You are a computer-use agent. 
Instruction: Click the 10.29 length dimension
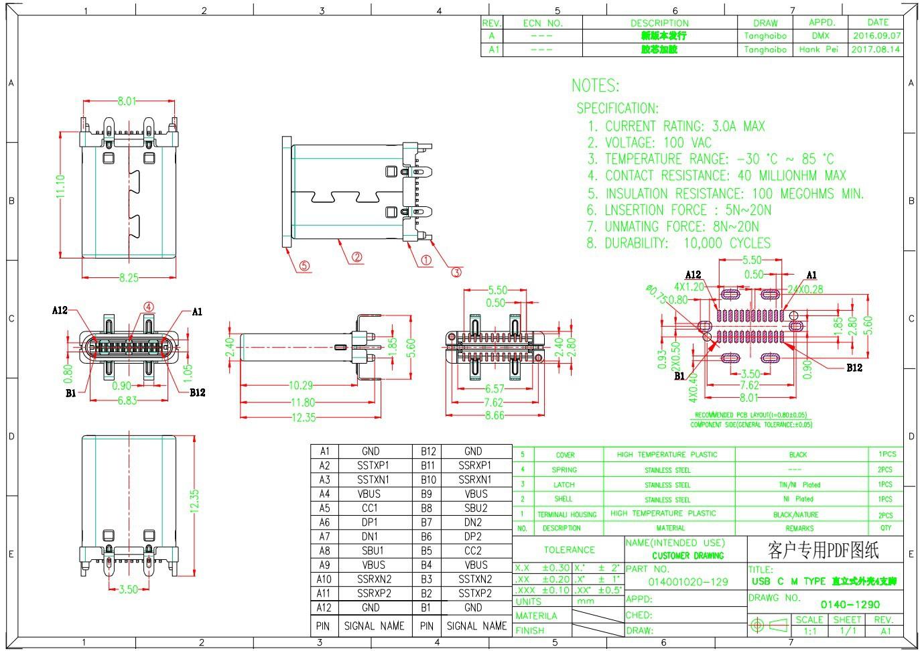click(x=300, y=385)
